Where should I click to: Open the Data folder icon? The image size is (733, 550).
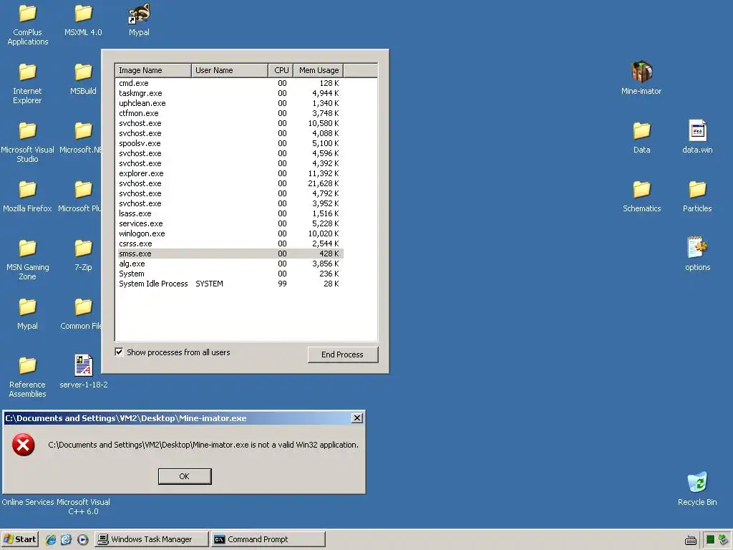tap(642, 131)
